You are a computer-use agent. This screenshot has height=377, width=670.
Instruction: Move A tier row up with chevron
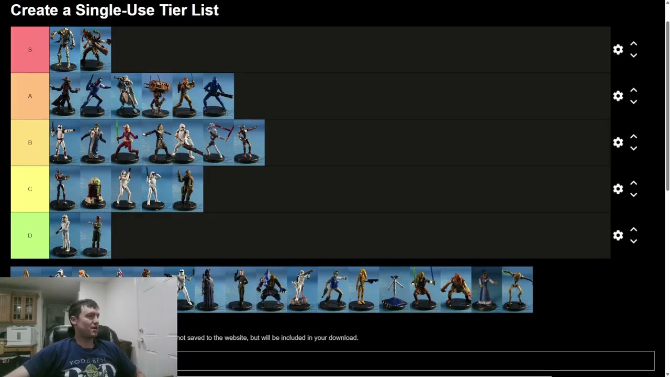tap(633, 90)
